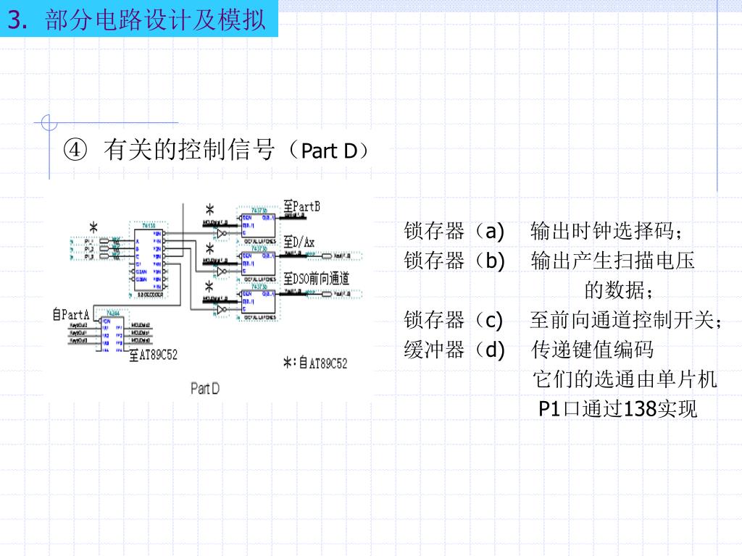This screenshot has width=742, height=556.
Task: Click the "Part D" caption under the diagram
Action: coord(205,389)
